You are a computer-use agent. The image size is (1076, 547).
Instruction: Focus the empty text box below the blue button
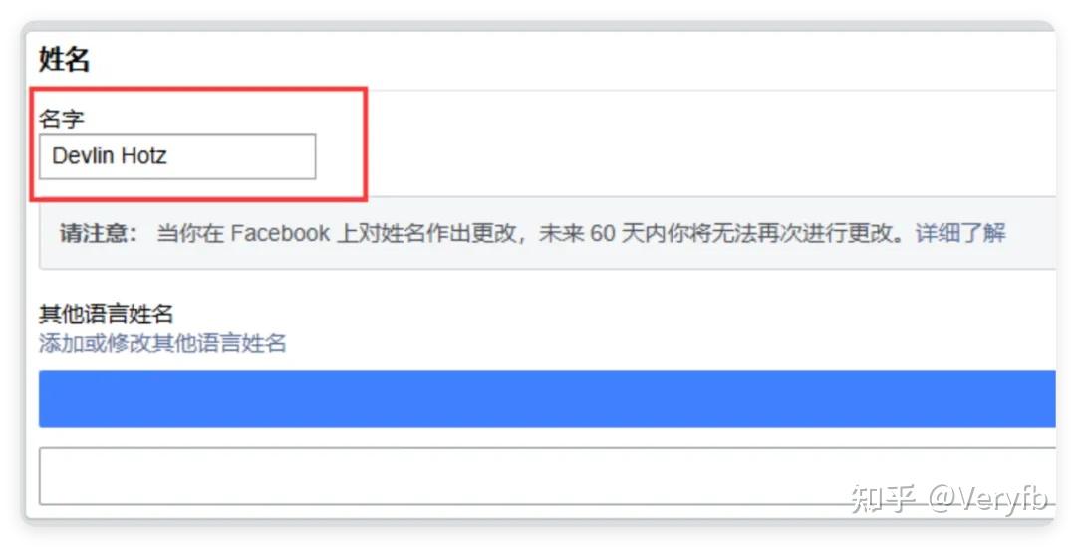547,476
